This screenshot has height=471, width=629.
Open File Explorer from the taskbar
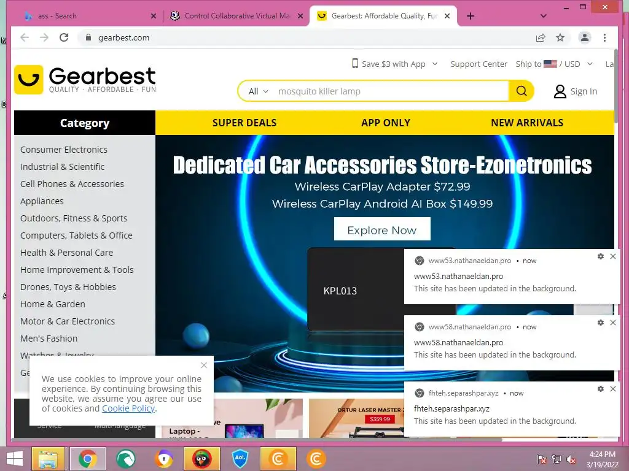(x=48, y=459)
